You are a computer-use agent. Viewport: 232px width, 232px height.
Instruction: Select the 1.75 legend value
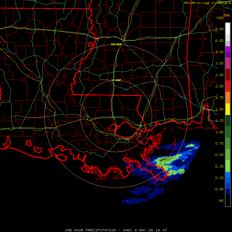click(219, 98)
